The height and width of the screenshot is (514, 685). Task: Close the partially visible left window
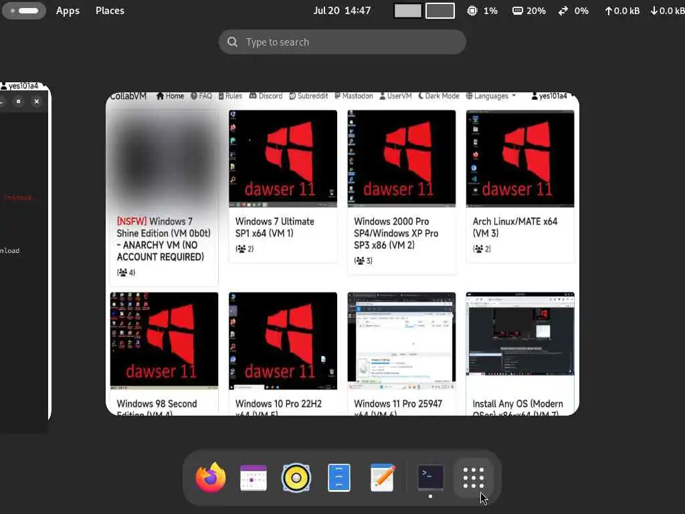click(37, 102)
